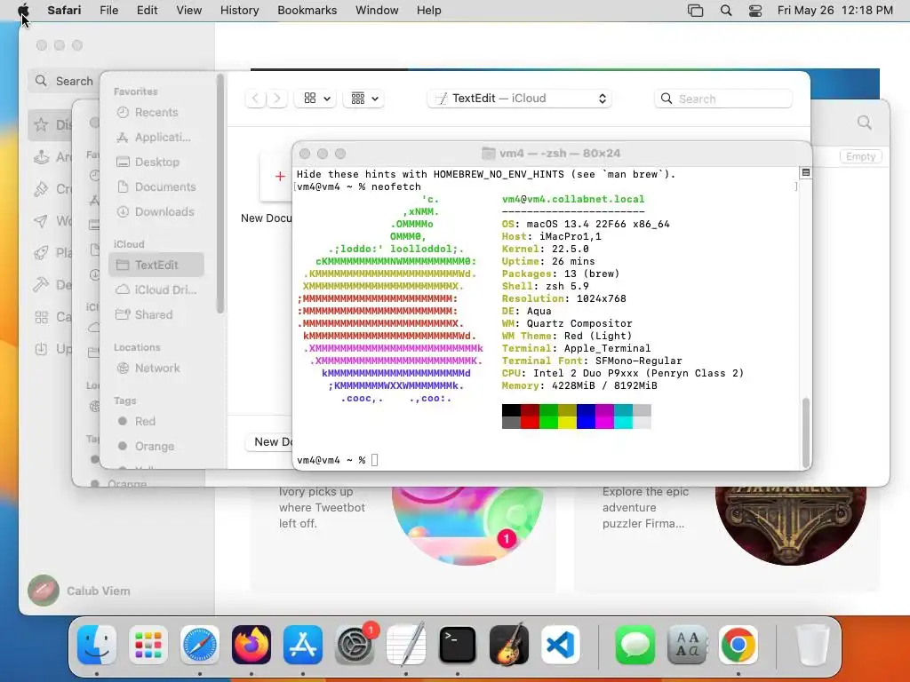
Task: Open the Help menu
Action: tap(429, 11)
